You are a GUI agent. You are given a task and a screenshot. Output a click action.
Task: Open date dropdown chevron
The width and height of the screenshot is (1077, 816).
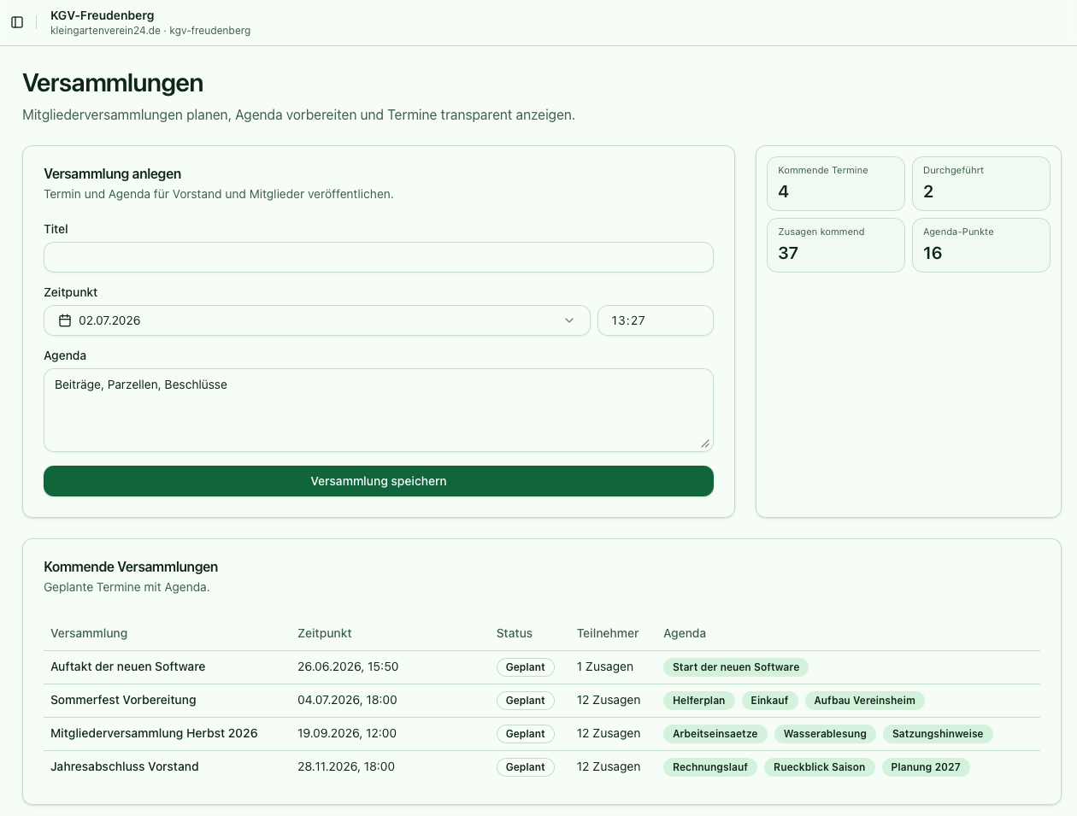[x=569, y=320]
